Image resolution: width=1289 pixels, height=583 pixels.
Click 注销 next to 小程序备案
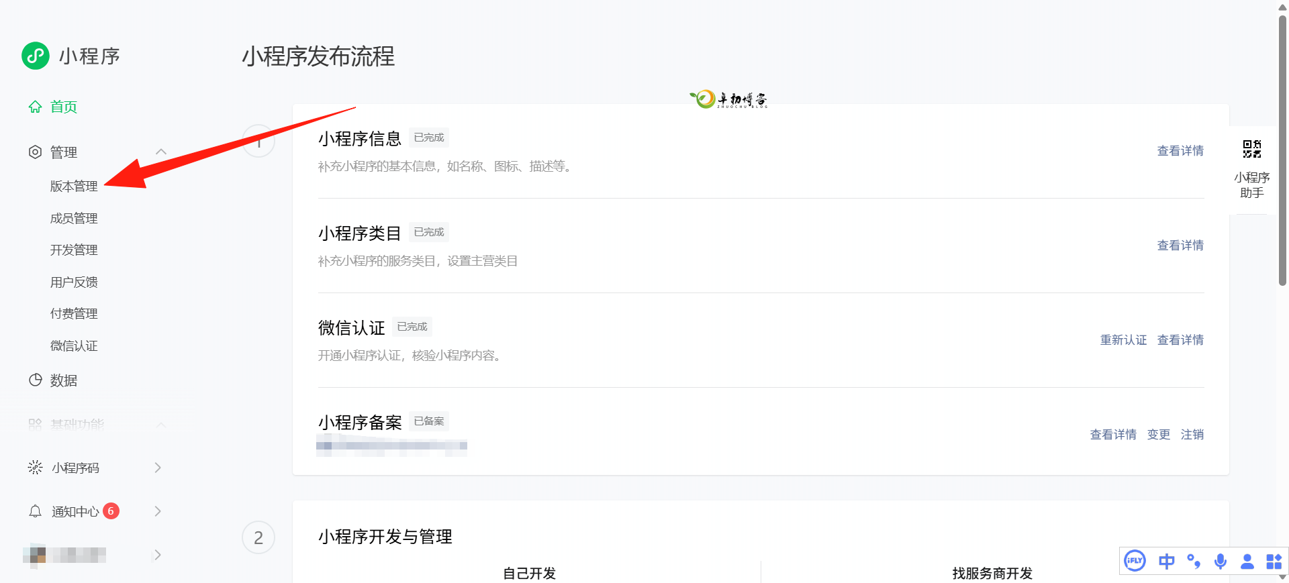click(x=1192, y=434)
